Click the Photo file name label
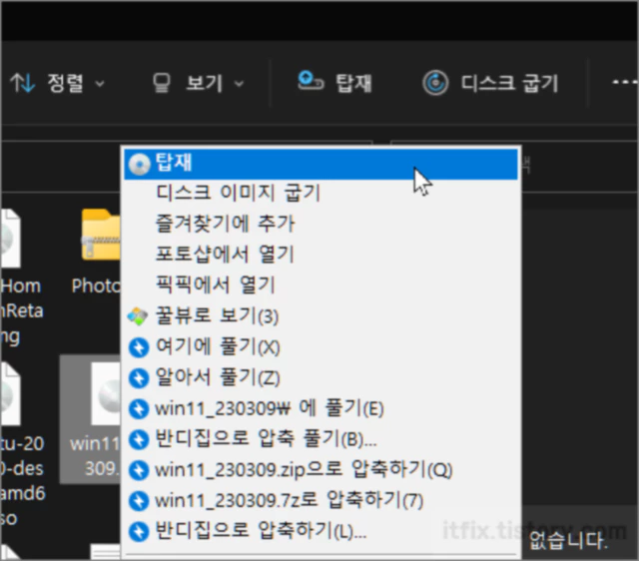The image size is (639, 561). click(96, 286)
